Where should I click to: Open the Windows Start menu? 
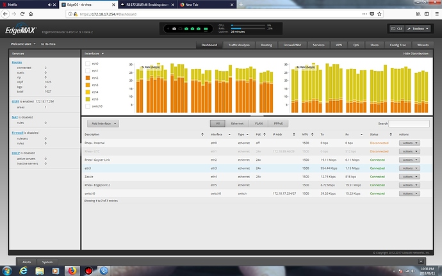(x=7, y=270)
